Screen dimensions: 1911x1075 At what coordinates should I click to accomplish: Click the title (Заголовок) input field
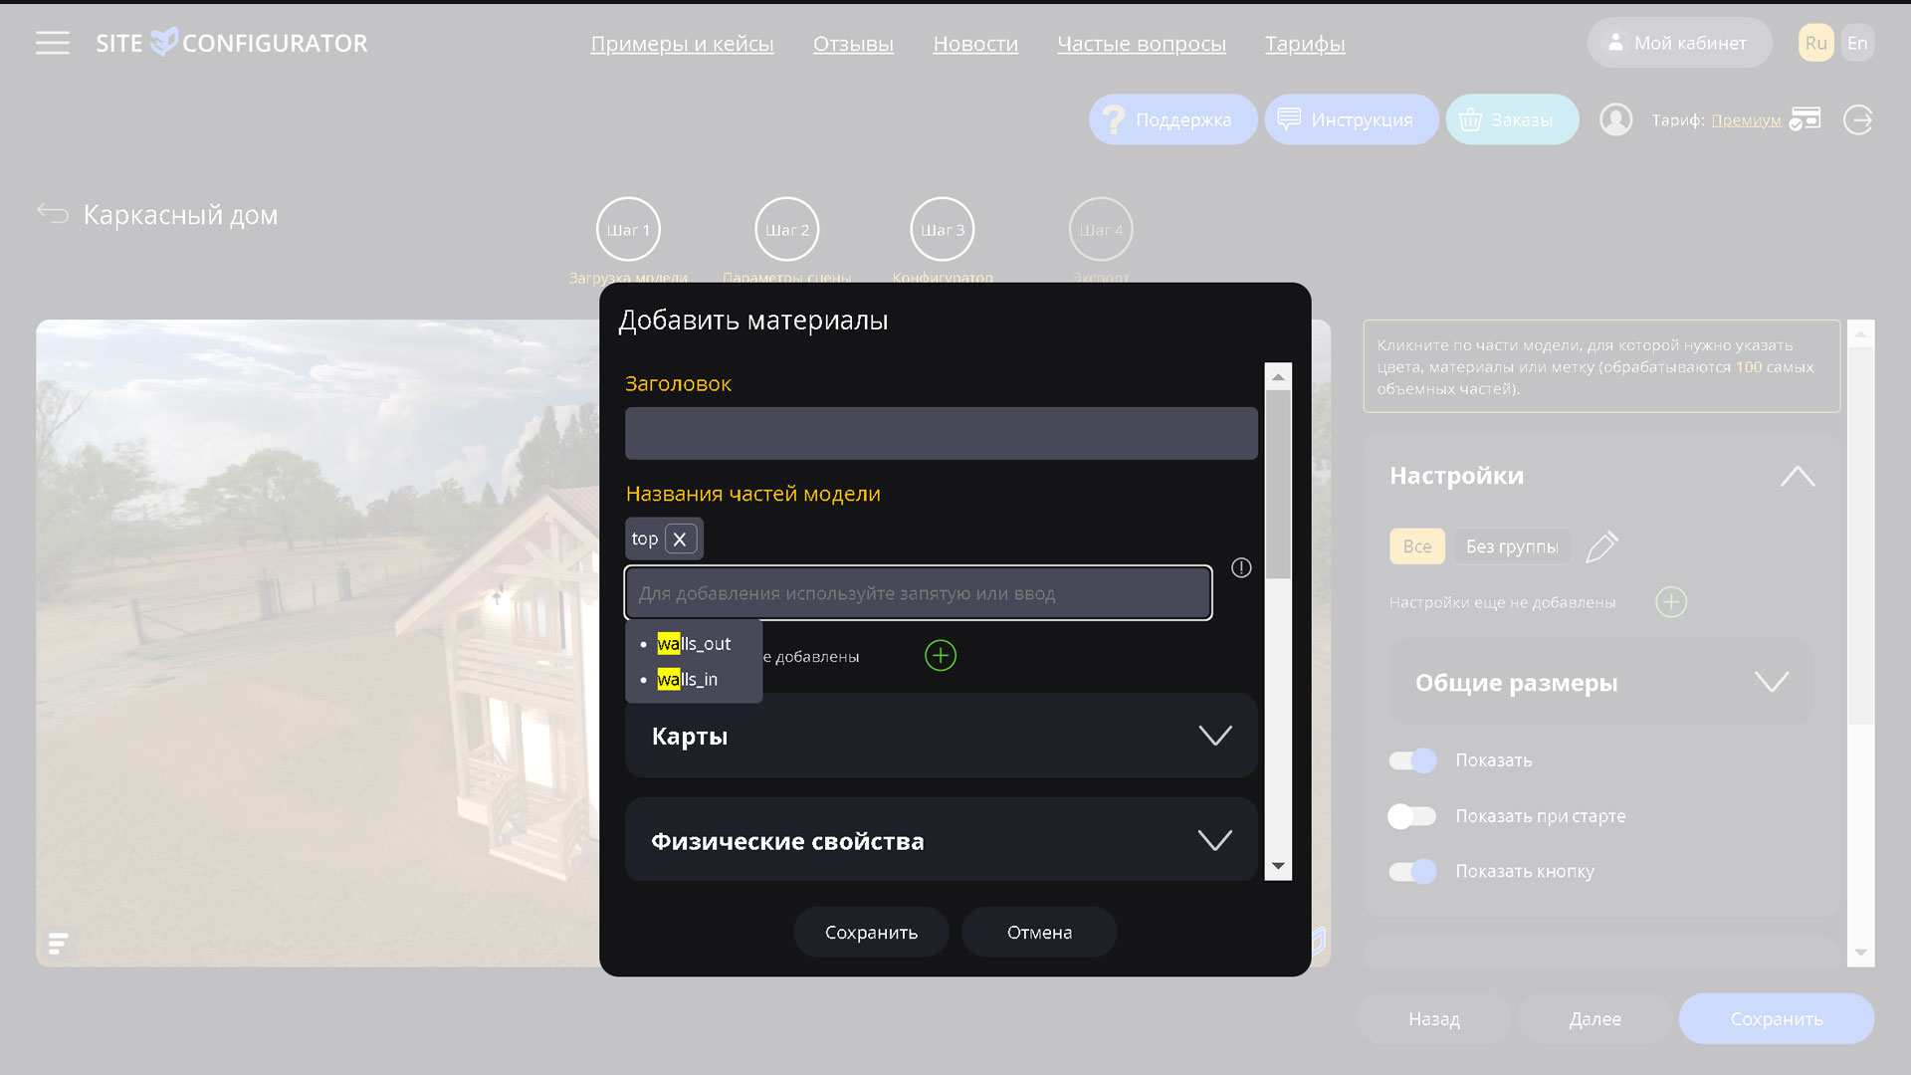[941, 433]
